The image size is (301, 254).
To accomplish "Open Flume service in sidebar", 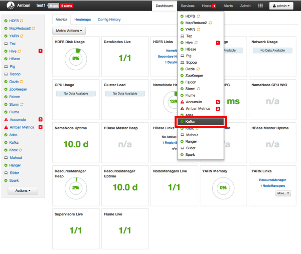I will click(14, 112).
